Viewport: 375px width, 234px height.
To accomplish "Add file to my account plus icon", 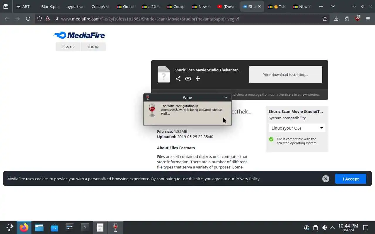I will pyautogui.click(x=198, y=78).
